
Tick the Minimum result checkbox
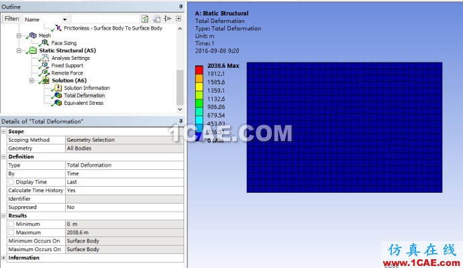[11, 224]
